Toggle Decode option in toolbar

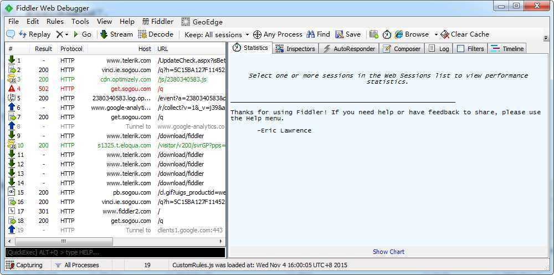pyautogui.click(x=156, y=34)
